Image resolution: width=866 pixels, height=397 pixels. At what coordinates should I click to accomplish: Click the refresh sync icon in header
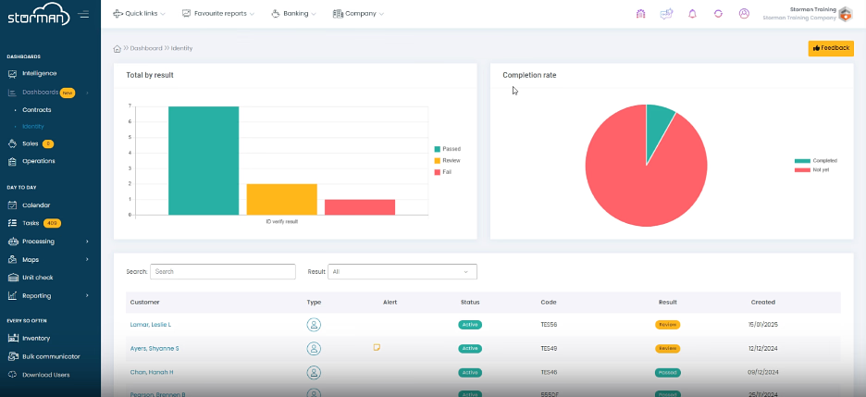click(718, 14)
